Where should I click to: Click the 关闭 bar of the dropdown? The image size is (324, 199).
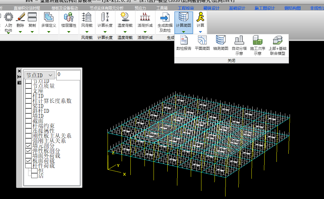231,60
